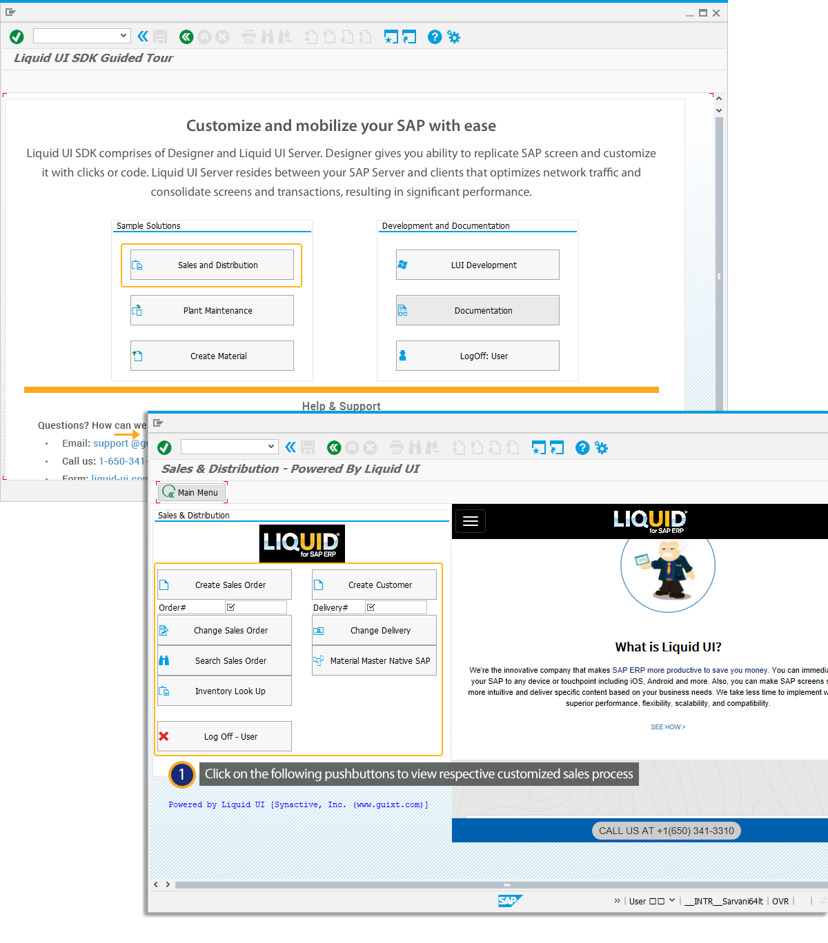Viewport: 828px width, 943px height.
Task: Click the Print icon in Sales & Distribution window
Action: pyautogui.click(x=397, y=447)
